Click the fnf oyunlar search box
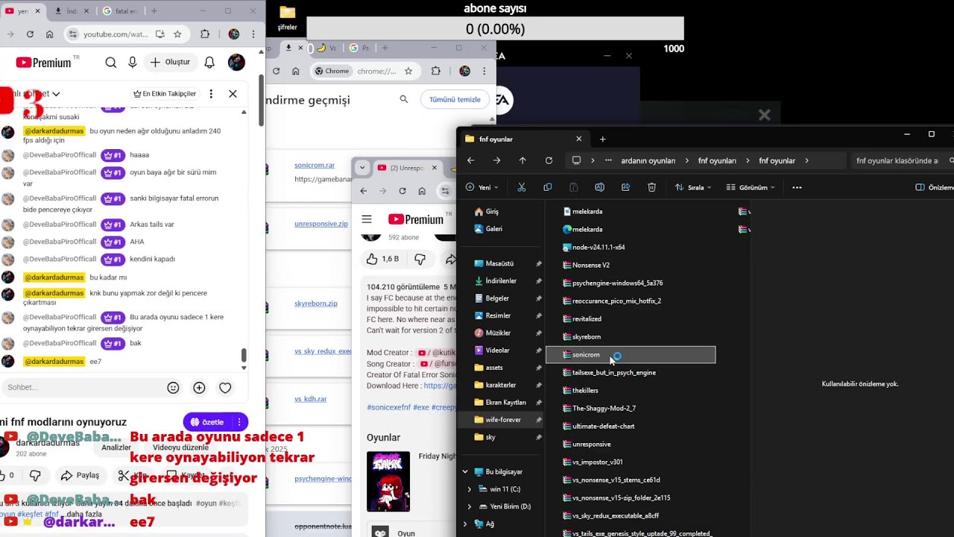This screenshot has height=537, width=954. [x=902, y=160]
